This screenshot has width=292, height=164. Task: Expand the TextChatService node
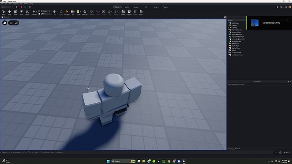pyautogui.click(x=229, y=55)
